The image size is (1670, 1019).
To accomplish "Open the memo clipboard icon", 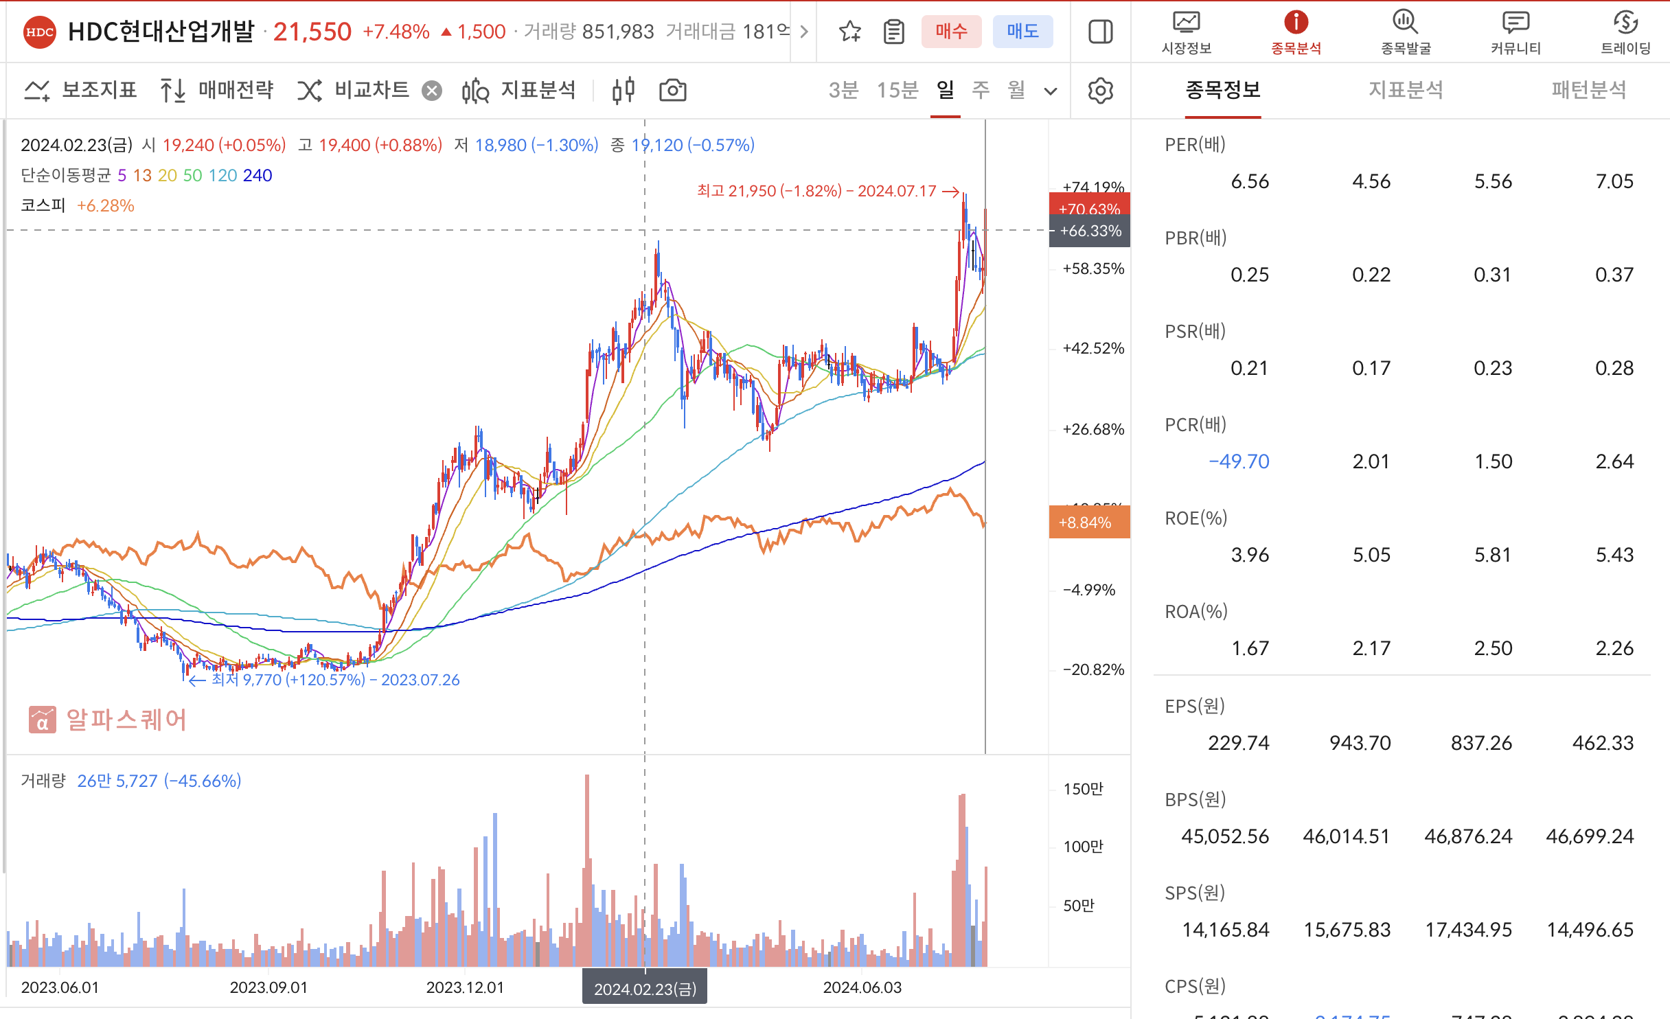I will tap(893, 32).
